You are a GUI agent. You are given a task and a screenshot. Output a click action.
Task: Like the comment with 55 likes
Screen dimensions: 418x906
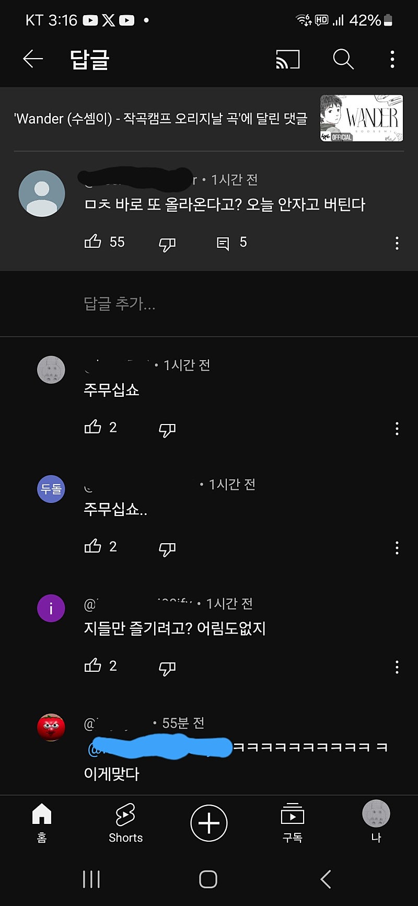pyautogui.click(x=93, y=242)
